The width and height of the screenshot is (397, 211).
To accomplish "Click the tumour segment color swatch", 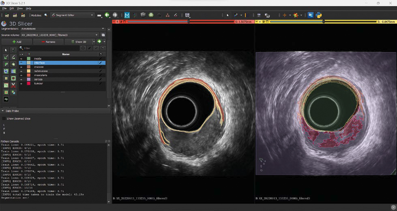I will tap(29, 84).
